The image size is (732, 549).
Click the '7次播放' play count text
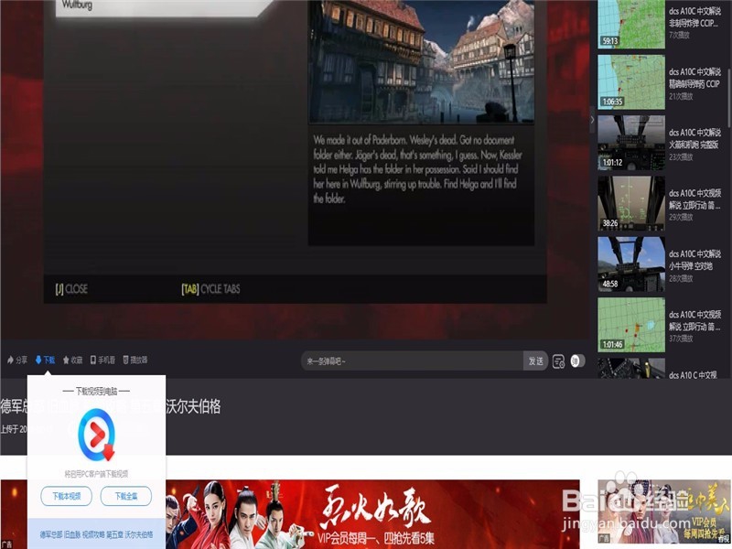point(679,35)
